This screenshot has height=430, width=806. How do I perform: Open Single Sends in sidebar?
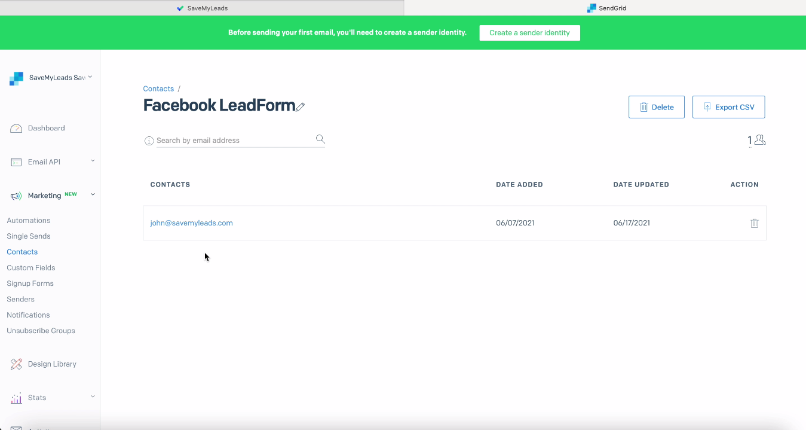click(29, 236)
